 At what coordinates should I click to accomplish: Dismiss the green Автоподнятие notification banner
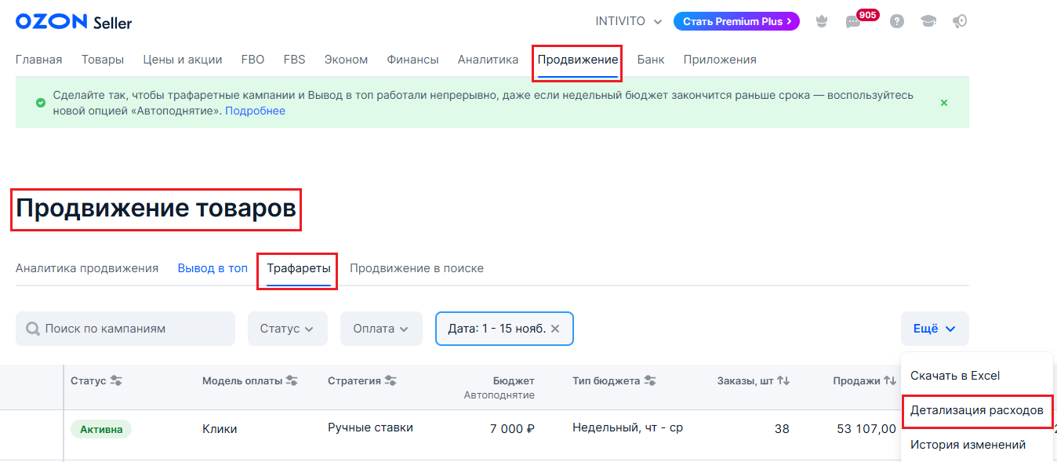tap(944, 103)
